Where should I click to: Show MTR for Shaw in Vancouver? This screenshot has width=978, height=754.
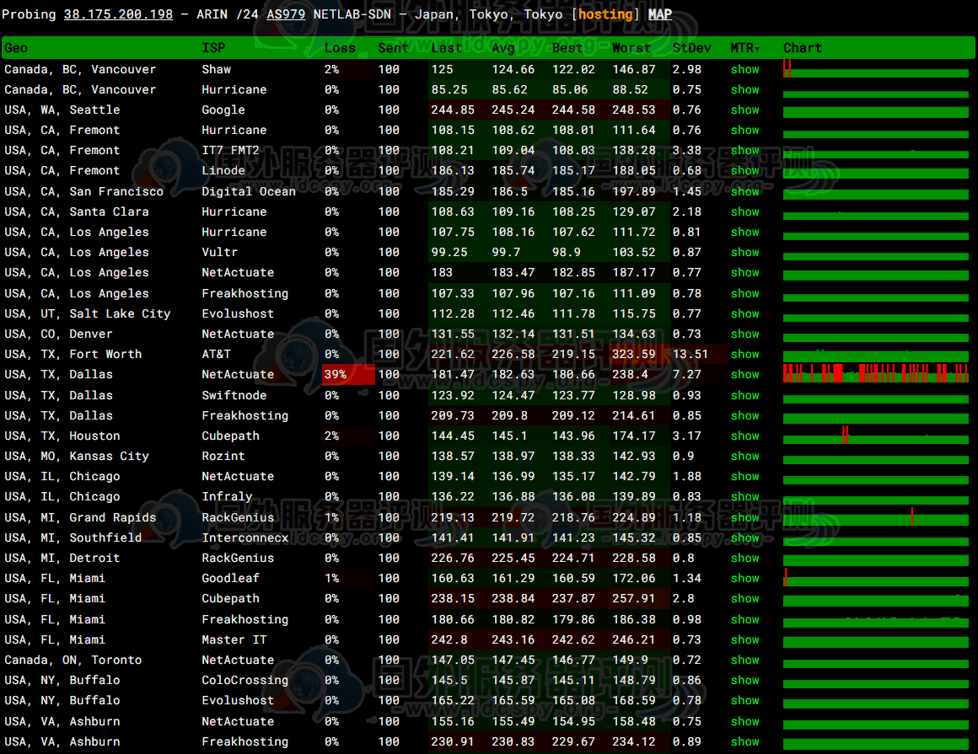pyautogui.click(x=745, y=69)
